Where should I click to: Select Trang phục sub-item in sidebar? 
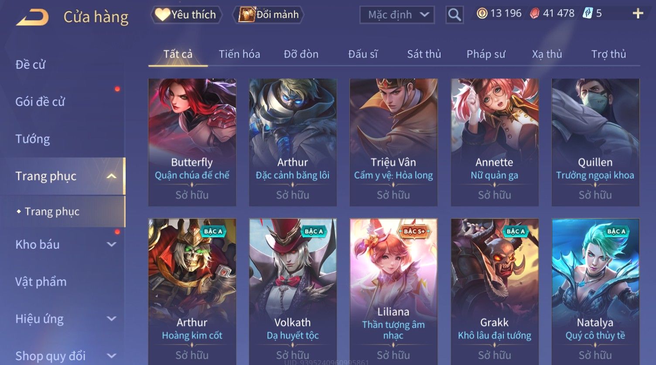(52, 212)
